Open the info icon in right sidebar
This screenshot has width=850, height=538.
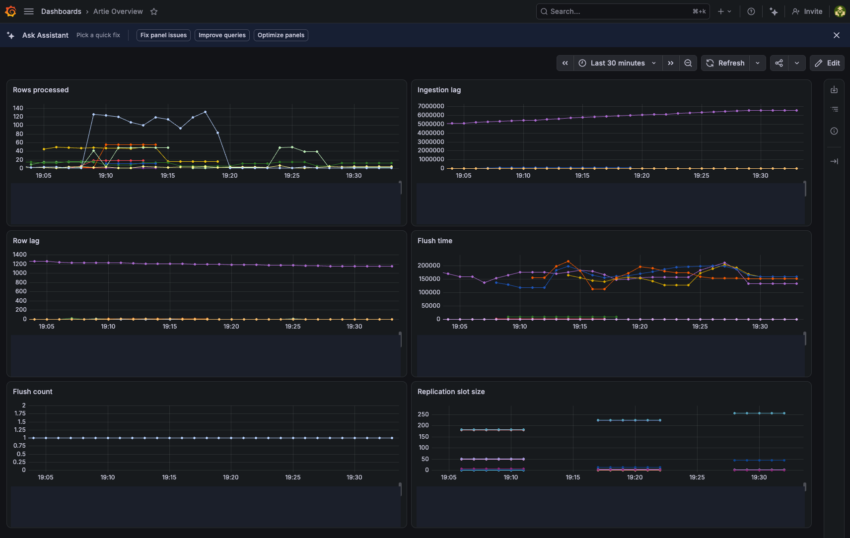[x=834, y=131]
